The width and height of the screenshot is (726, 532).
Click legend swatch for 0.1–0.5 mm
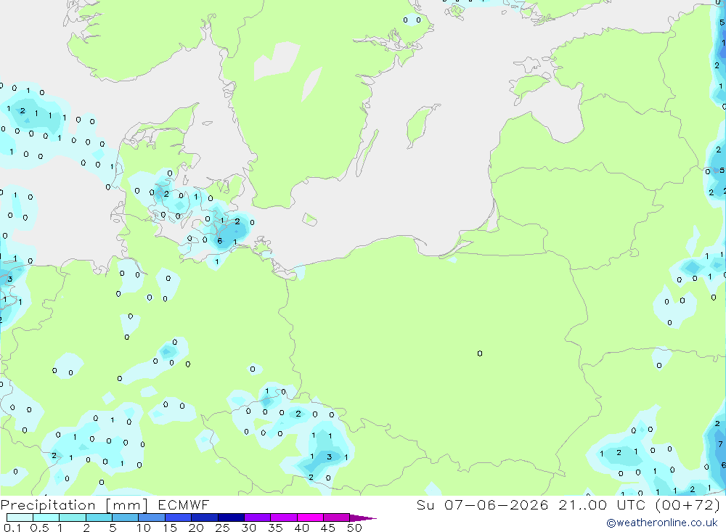pos(20,517)
